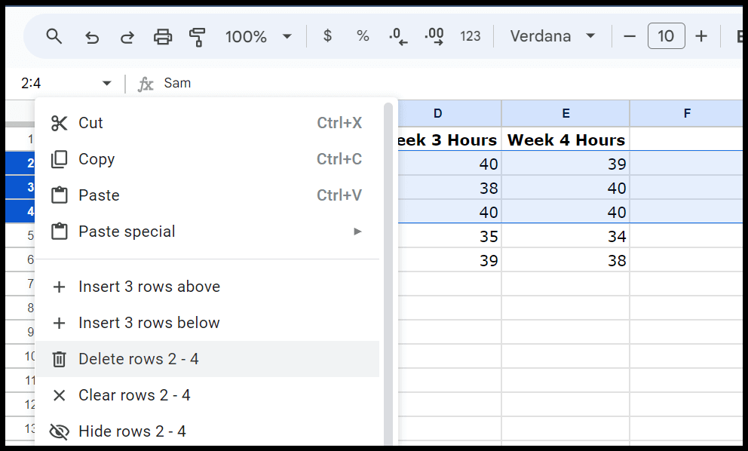Select Hide rows 2 - 4
The width and height of the screenshot is (748, 451).
(132, 431)
